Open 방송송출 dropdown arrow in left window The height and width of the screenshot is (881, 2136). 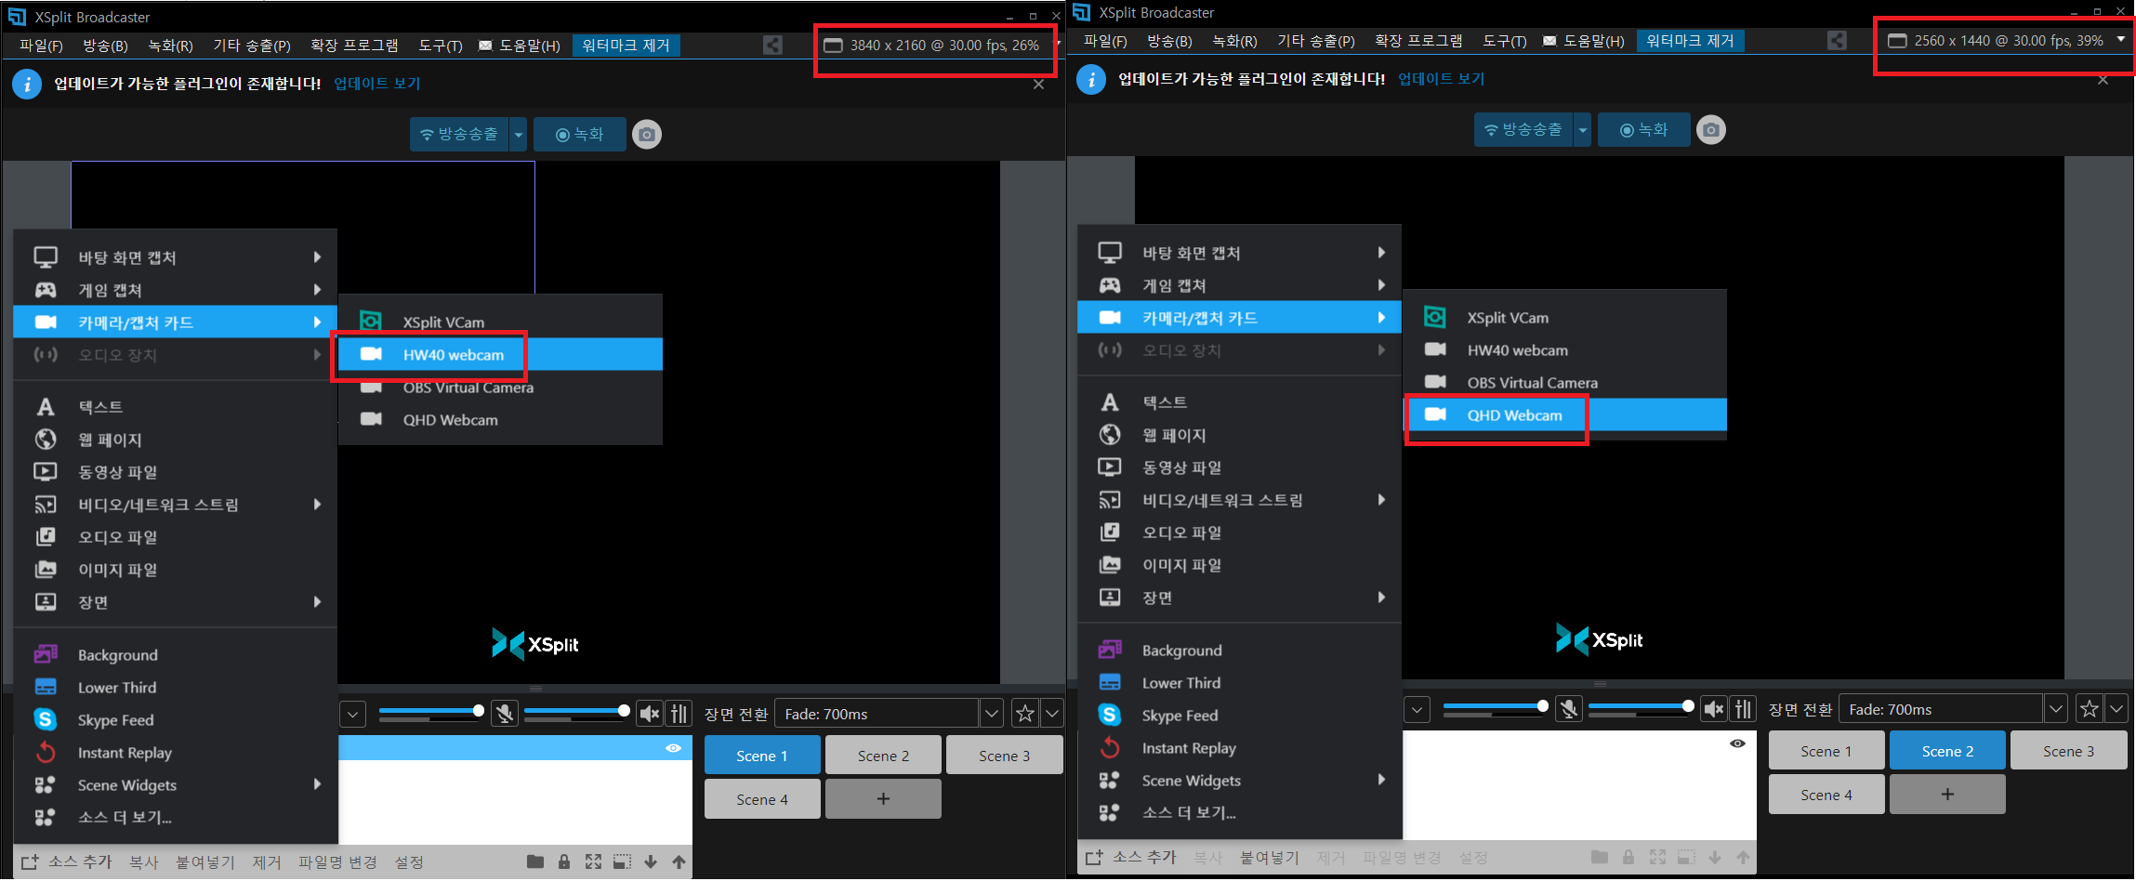[518, 135]
